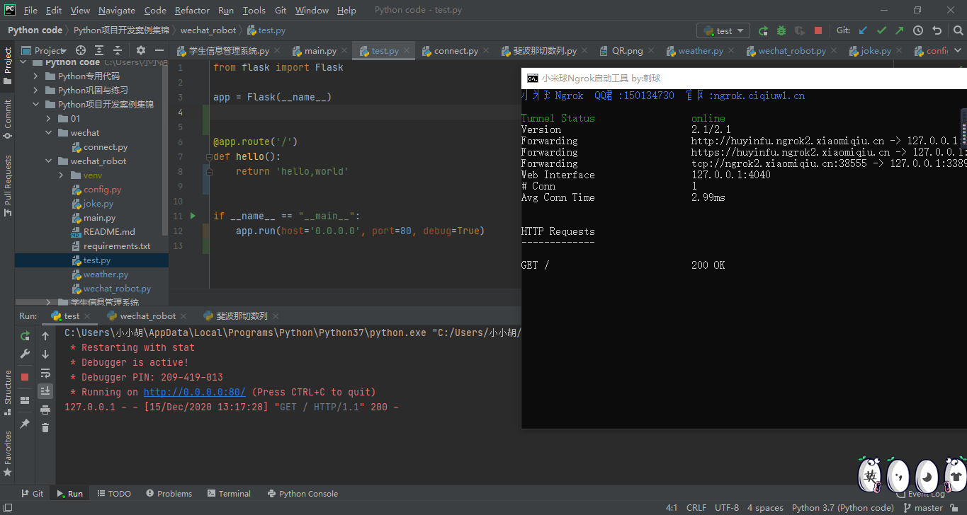Collapse the wechat folder
The height and width of the screenshot is (515, 967).
point(49,133)
